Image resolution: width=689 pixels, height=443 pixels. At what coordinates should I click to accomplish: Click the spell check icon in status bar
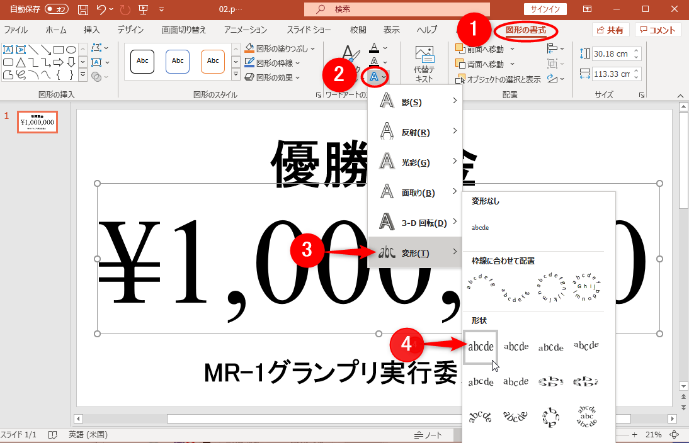(53, 435)
